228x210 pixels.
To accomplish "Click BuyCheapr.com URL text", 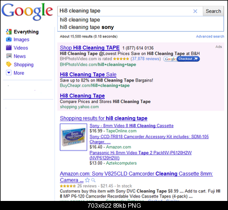I will (x=95, y=85).
